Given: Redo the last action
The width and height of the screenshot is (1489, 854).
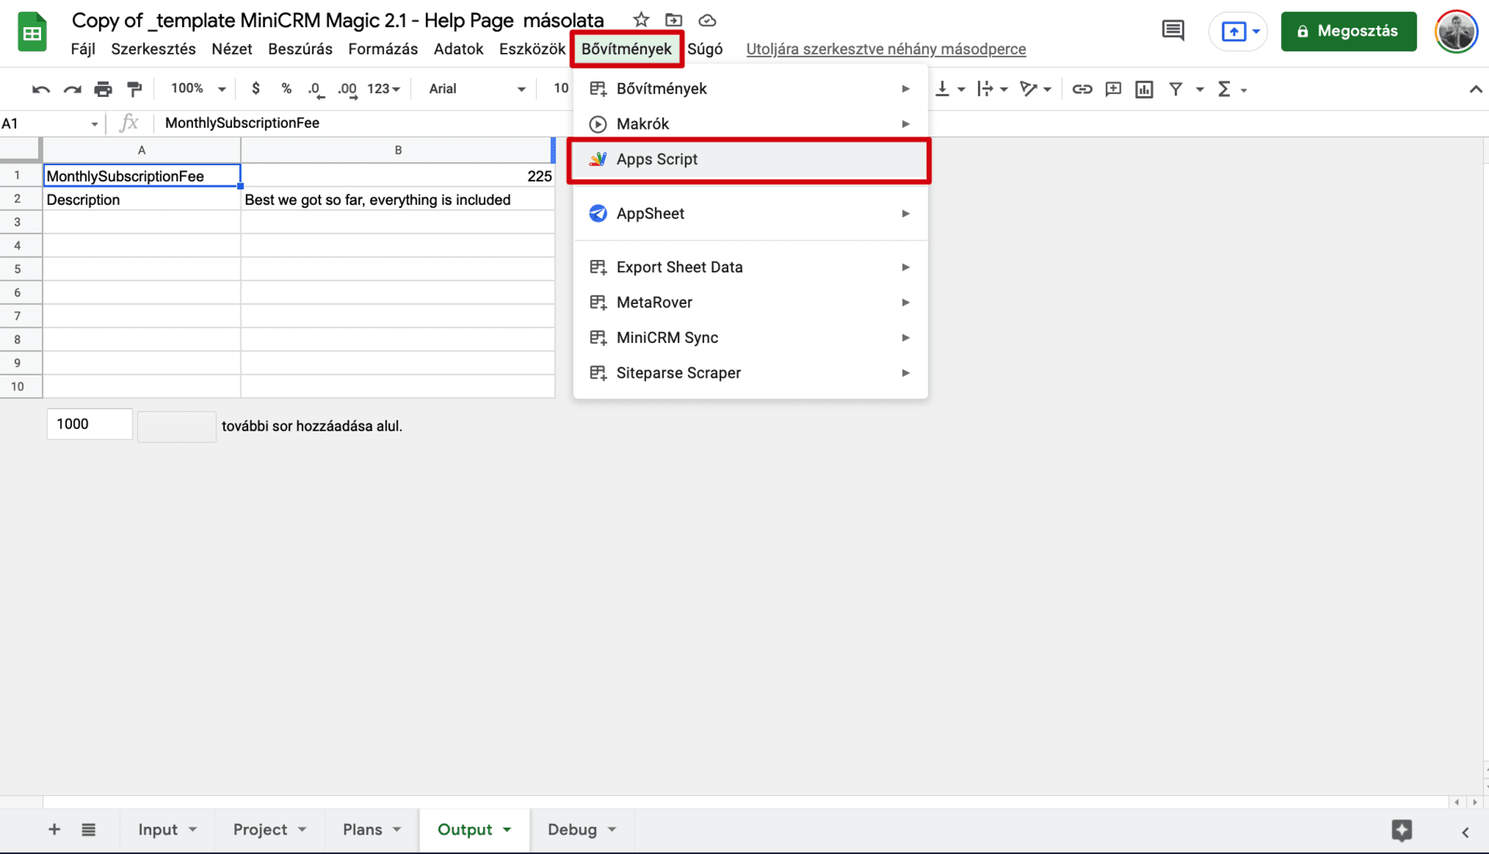Looking at the screenshot, I should [x=72, y=89].
